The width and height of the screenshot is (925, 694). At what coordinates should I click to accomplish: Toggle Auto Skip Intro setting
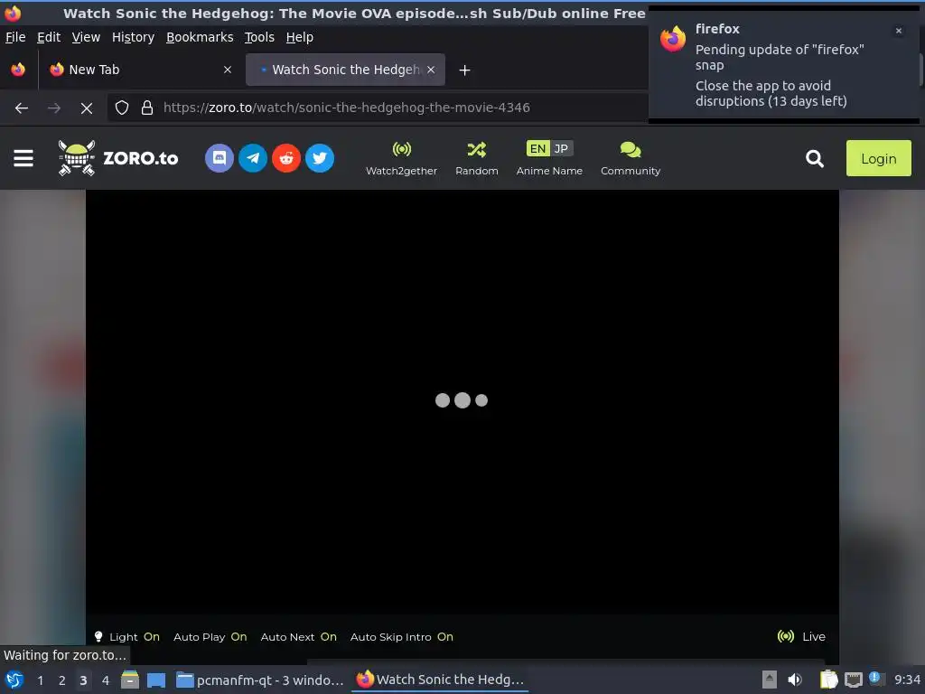(402, 637)
